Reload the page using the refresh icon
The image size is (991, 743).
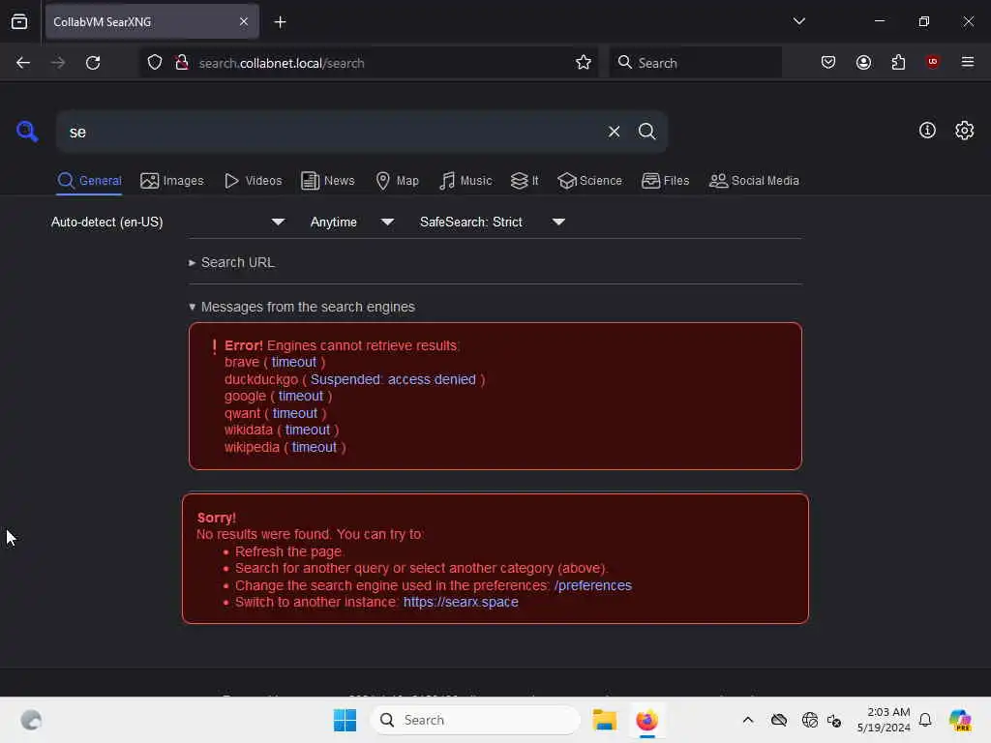pos(93,63)
